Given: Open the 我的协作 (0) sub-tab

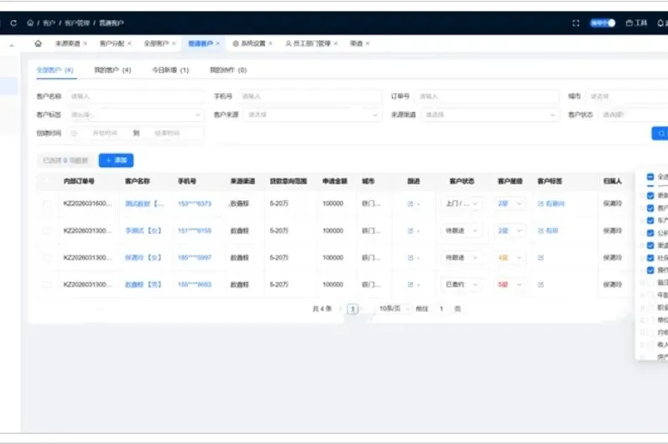Looking at the screenshot, I should (228, 70).
